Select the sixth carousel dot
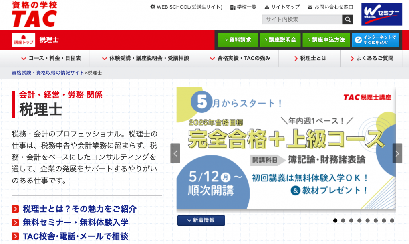409x244 pixels. click(x=375, y=220)
